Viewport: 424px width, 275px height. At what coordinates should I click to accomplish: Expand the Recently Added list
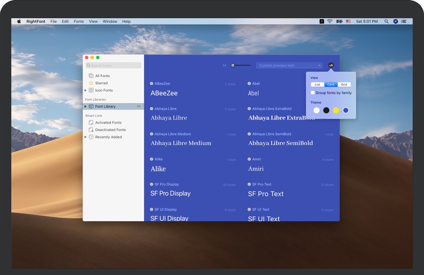pyautogui.click(x=86, y=137)
